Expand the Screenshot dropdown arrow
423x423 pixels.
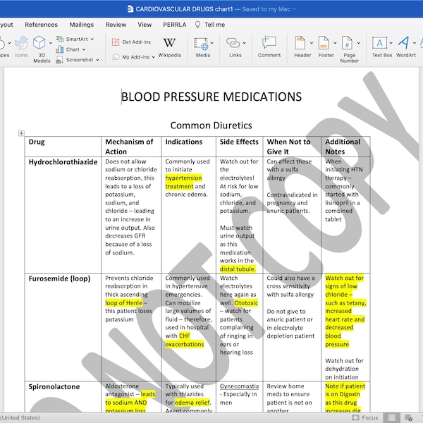(x=97, y=60)
